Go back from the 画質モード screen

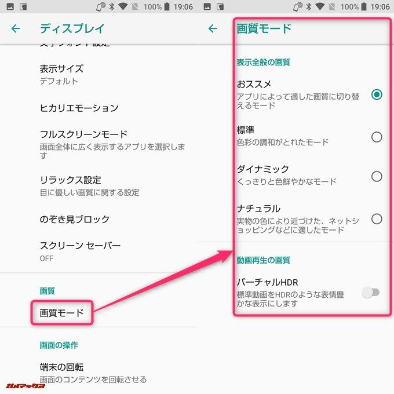[213, 28]
